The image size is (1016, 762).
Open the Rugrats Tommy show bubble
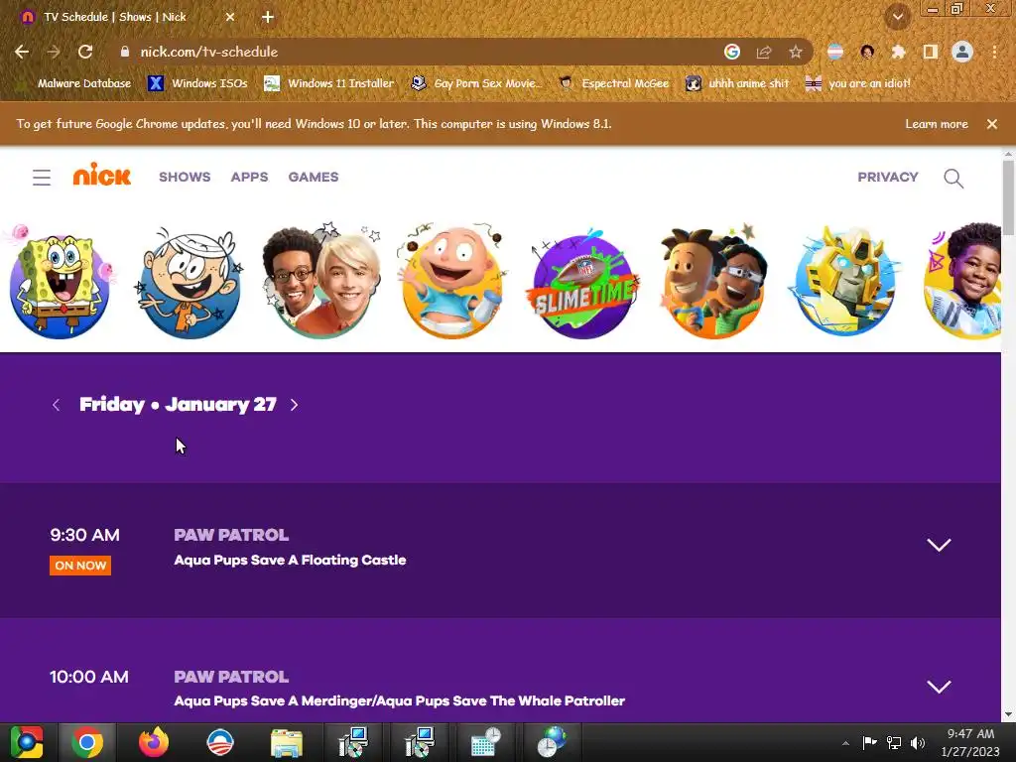(451, 281)
